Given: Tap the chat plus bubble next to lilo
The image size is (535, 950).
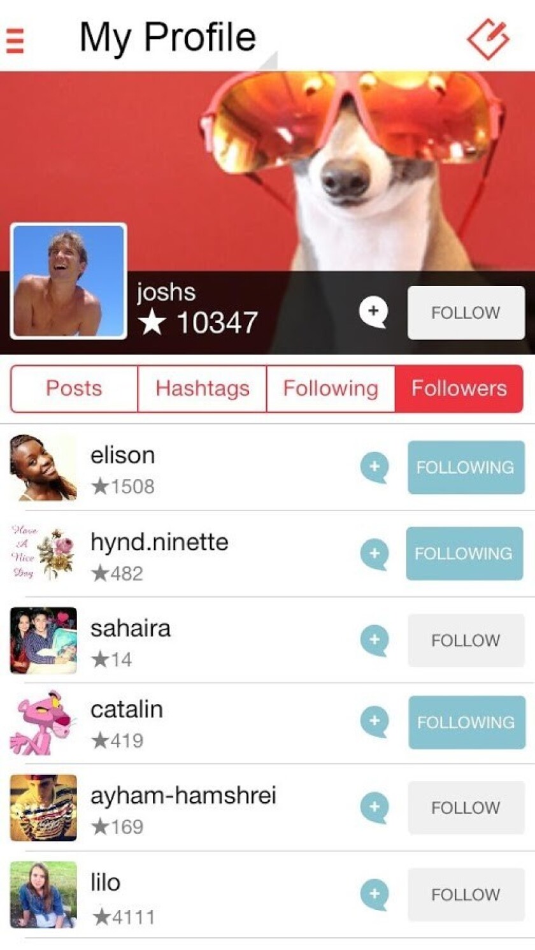Looking at the screenshot, I should click(374, 894).
